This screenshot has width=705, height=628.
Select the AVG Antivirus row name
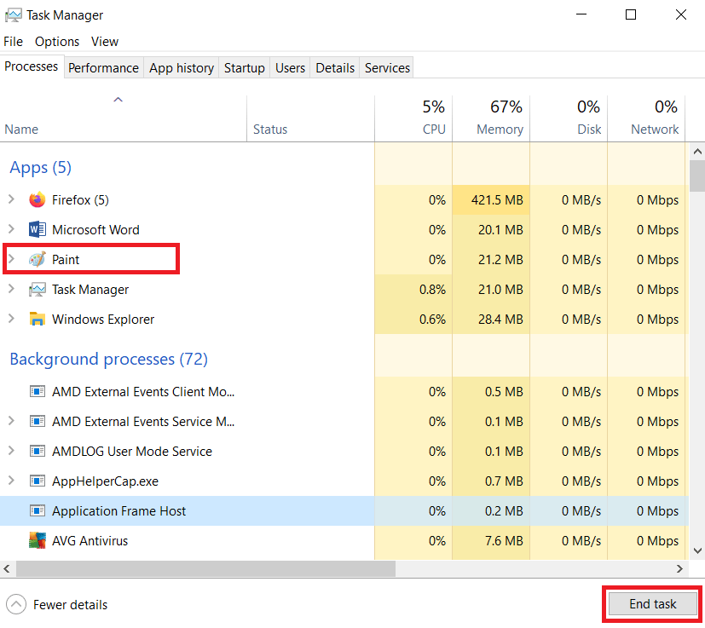click(x=90, y=540)
